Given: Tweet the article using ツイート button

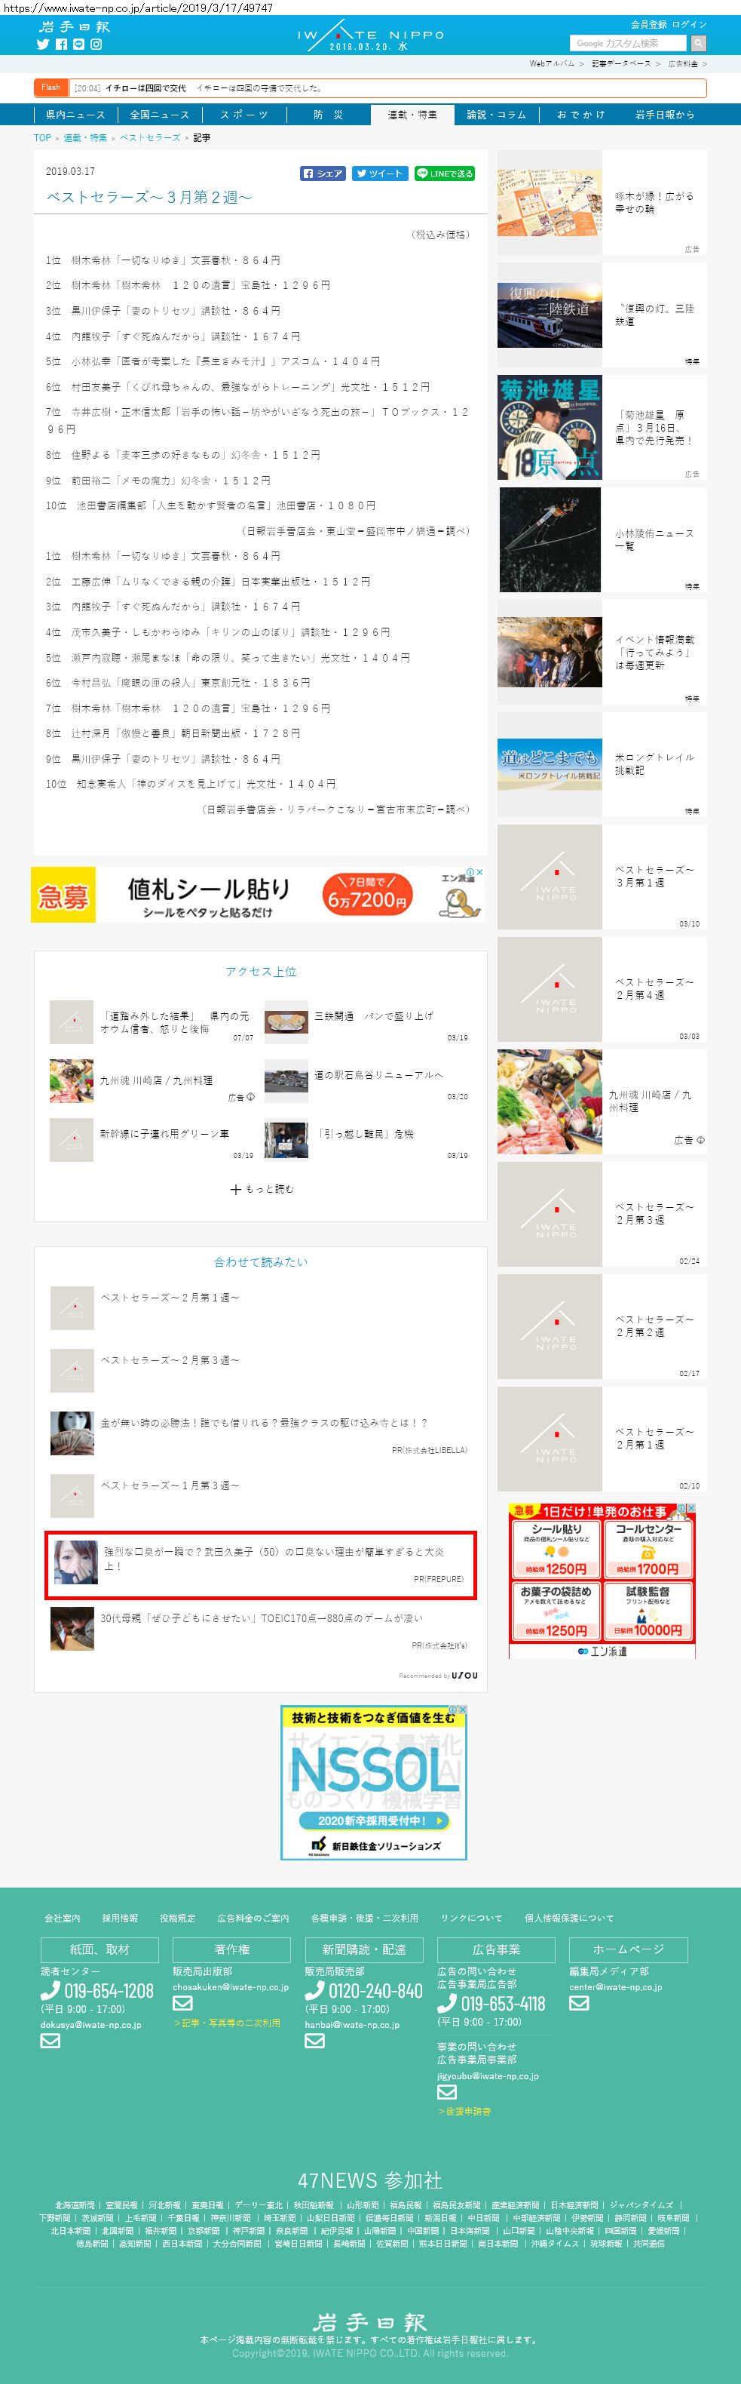Looking at the screenshot, I should tap(380, 173).
